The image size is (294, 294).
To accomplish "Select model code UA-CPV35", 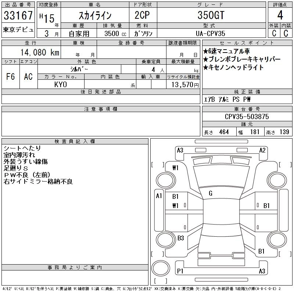I will (211, 33).
